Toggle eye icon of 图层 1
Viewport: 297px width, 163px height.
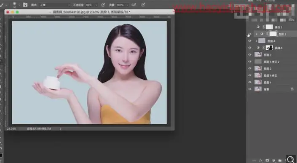coord(250,82)
